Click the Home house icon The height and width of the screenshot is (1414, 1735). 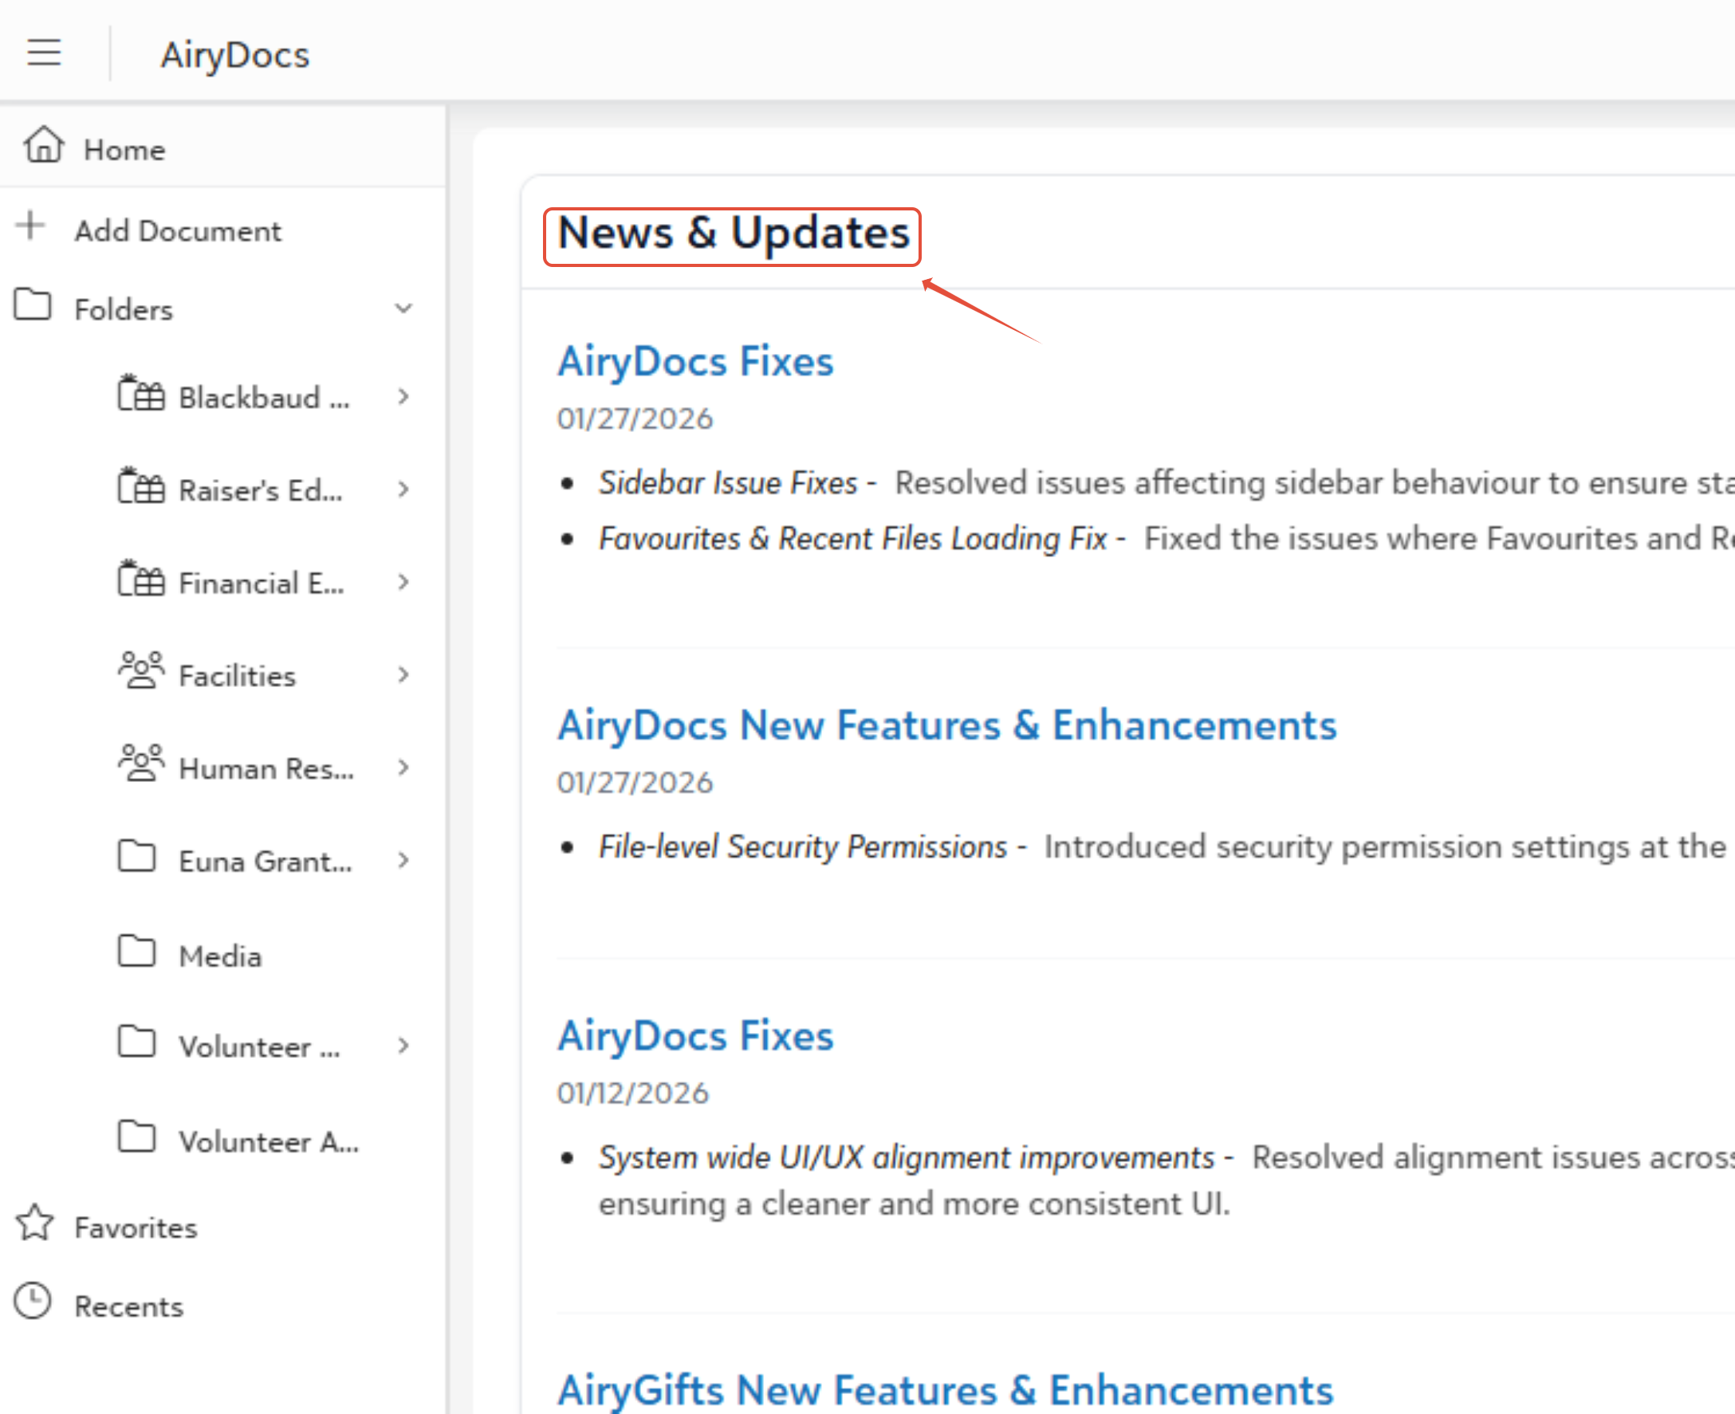point(43,146)
